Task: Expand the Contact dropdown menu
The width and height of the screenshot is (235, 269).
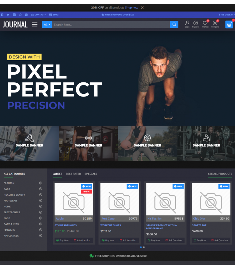Action: point(39,15)
